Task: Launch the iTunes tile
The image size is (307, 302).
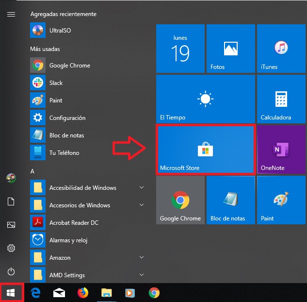Action: (281, 49)
